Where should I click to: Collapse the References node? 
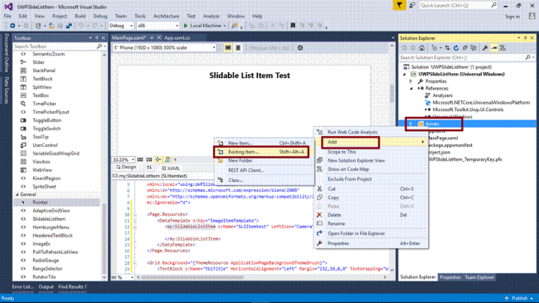pyautogui.click(x=411, y=89)
